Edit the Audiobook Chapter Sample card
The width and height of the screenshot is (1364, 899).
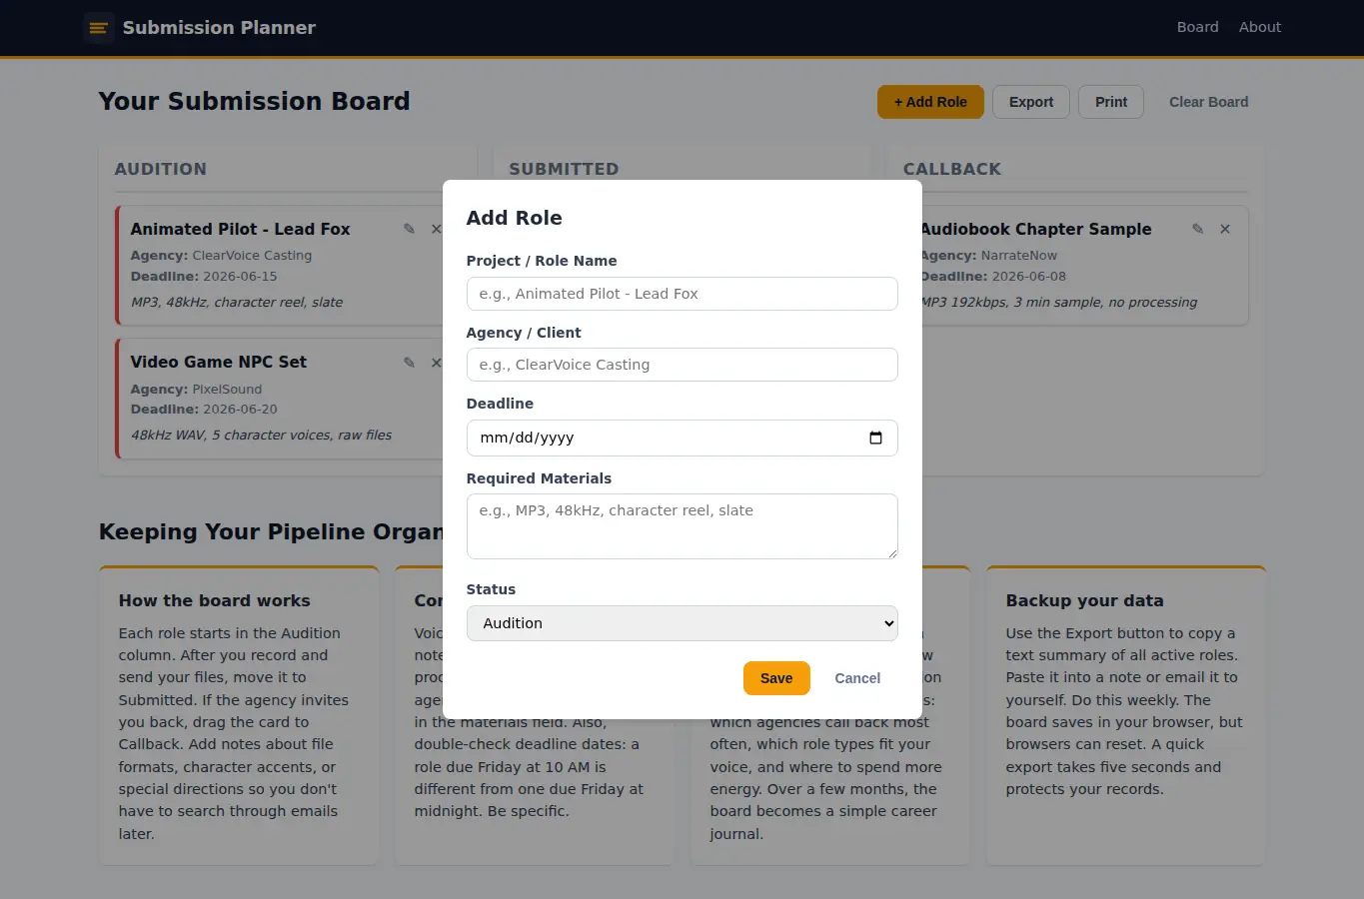(1197, 229)
